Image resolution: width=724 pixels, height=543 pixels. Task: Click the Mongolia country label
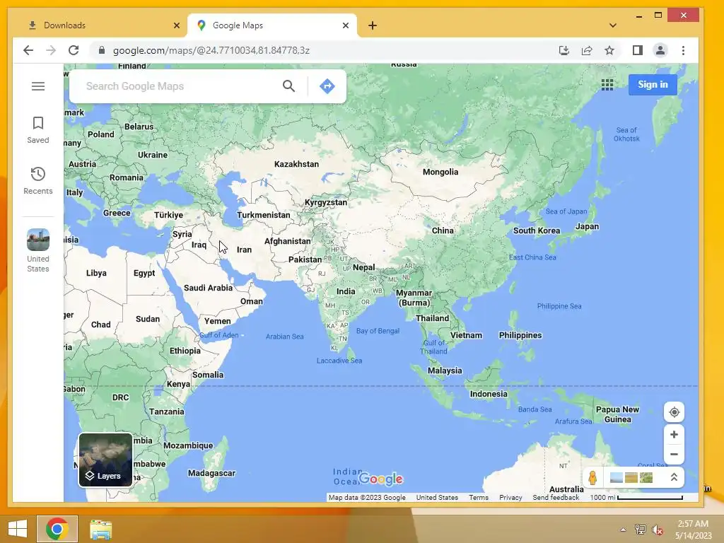[x=440, y=172]
